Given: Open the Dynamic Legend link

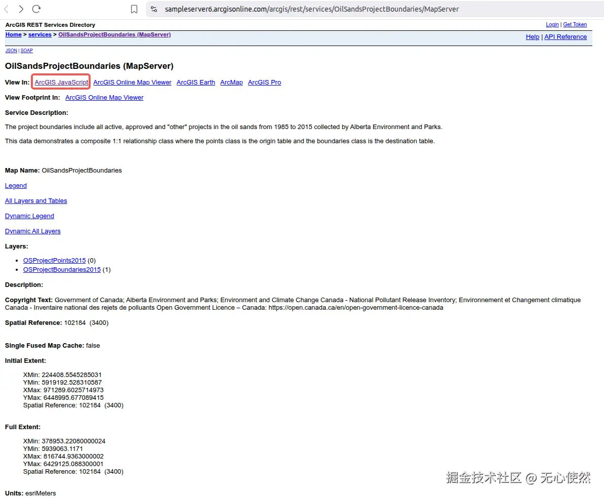Looking at the screenshot, I should (29, 216).
